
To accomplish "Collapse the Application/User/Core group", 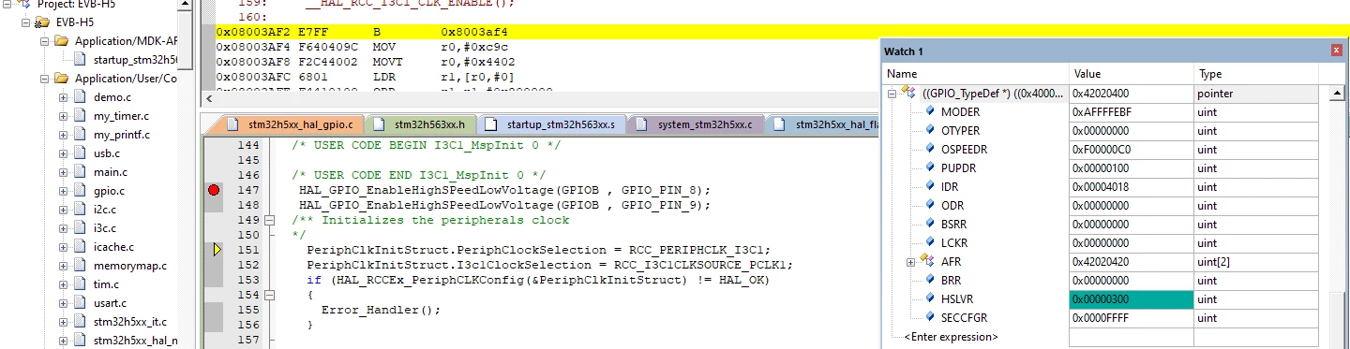I will [44, 79].
